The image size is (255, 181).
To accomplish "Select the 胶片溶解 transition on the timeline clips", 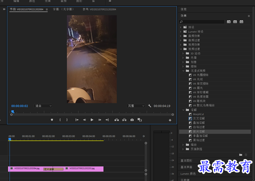I will click(x=53, y=169).
